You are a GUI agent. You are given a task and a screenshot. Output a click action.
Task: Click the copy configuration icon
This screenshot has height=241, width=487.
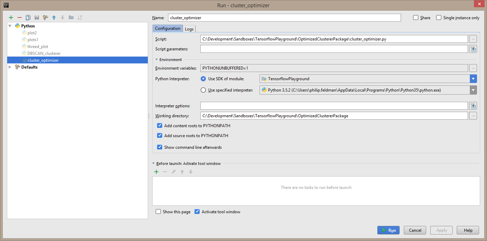pyautogui.click(x=28, y=17)
